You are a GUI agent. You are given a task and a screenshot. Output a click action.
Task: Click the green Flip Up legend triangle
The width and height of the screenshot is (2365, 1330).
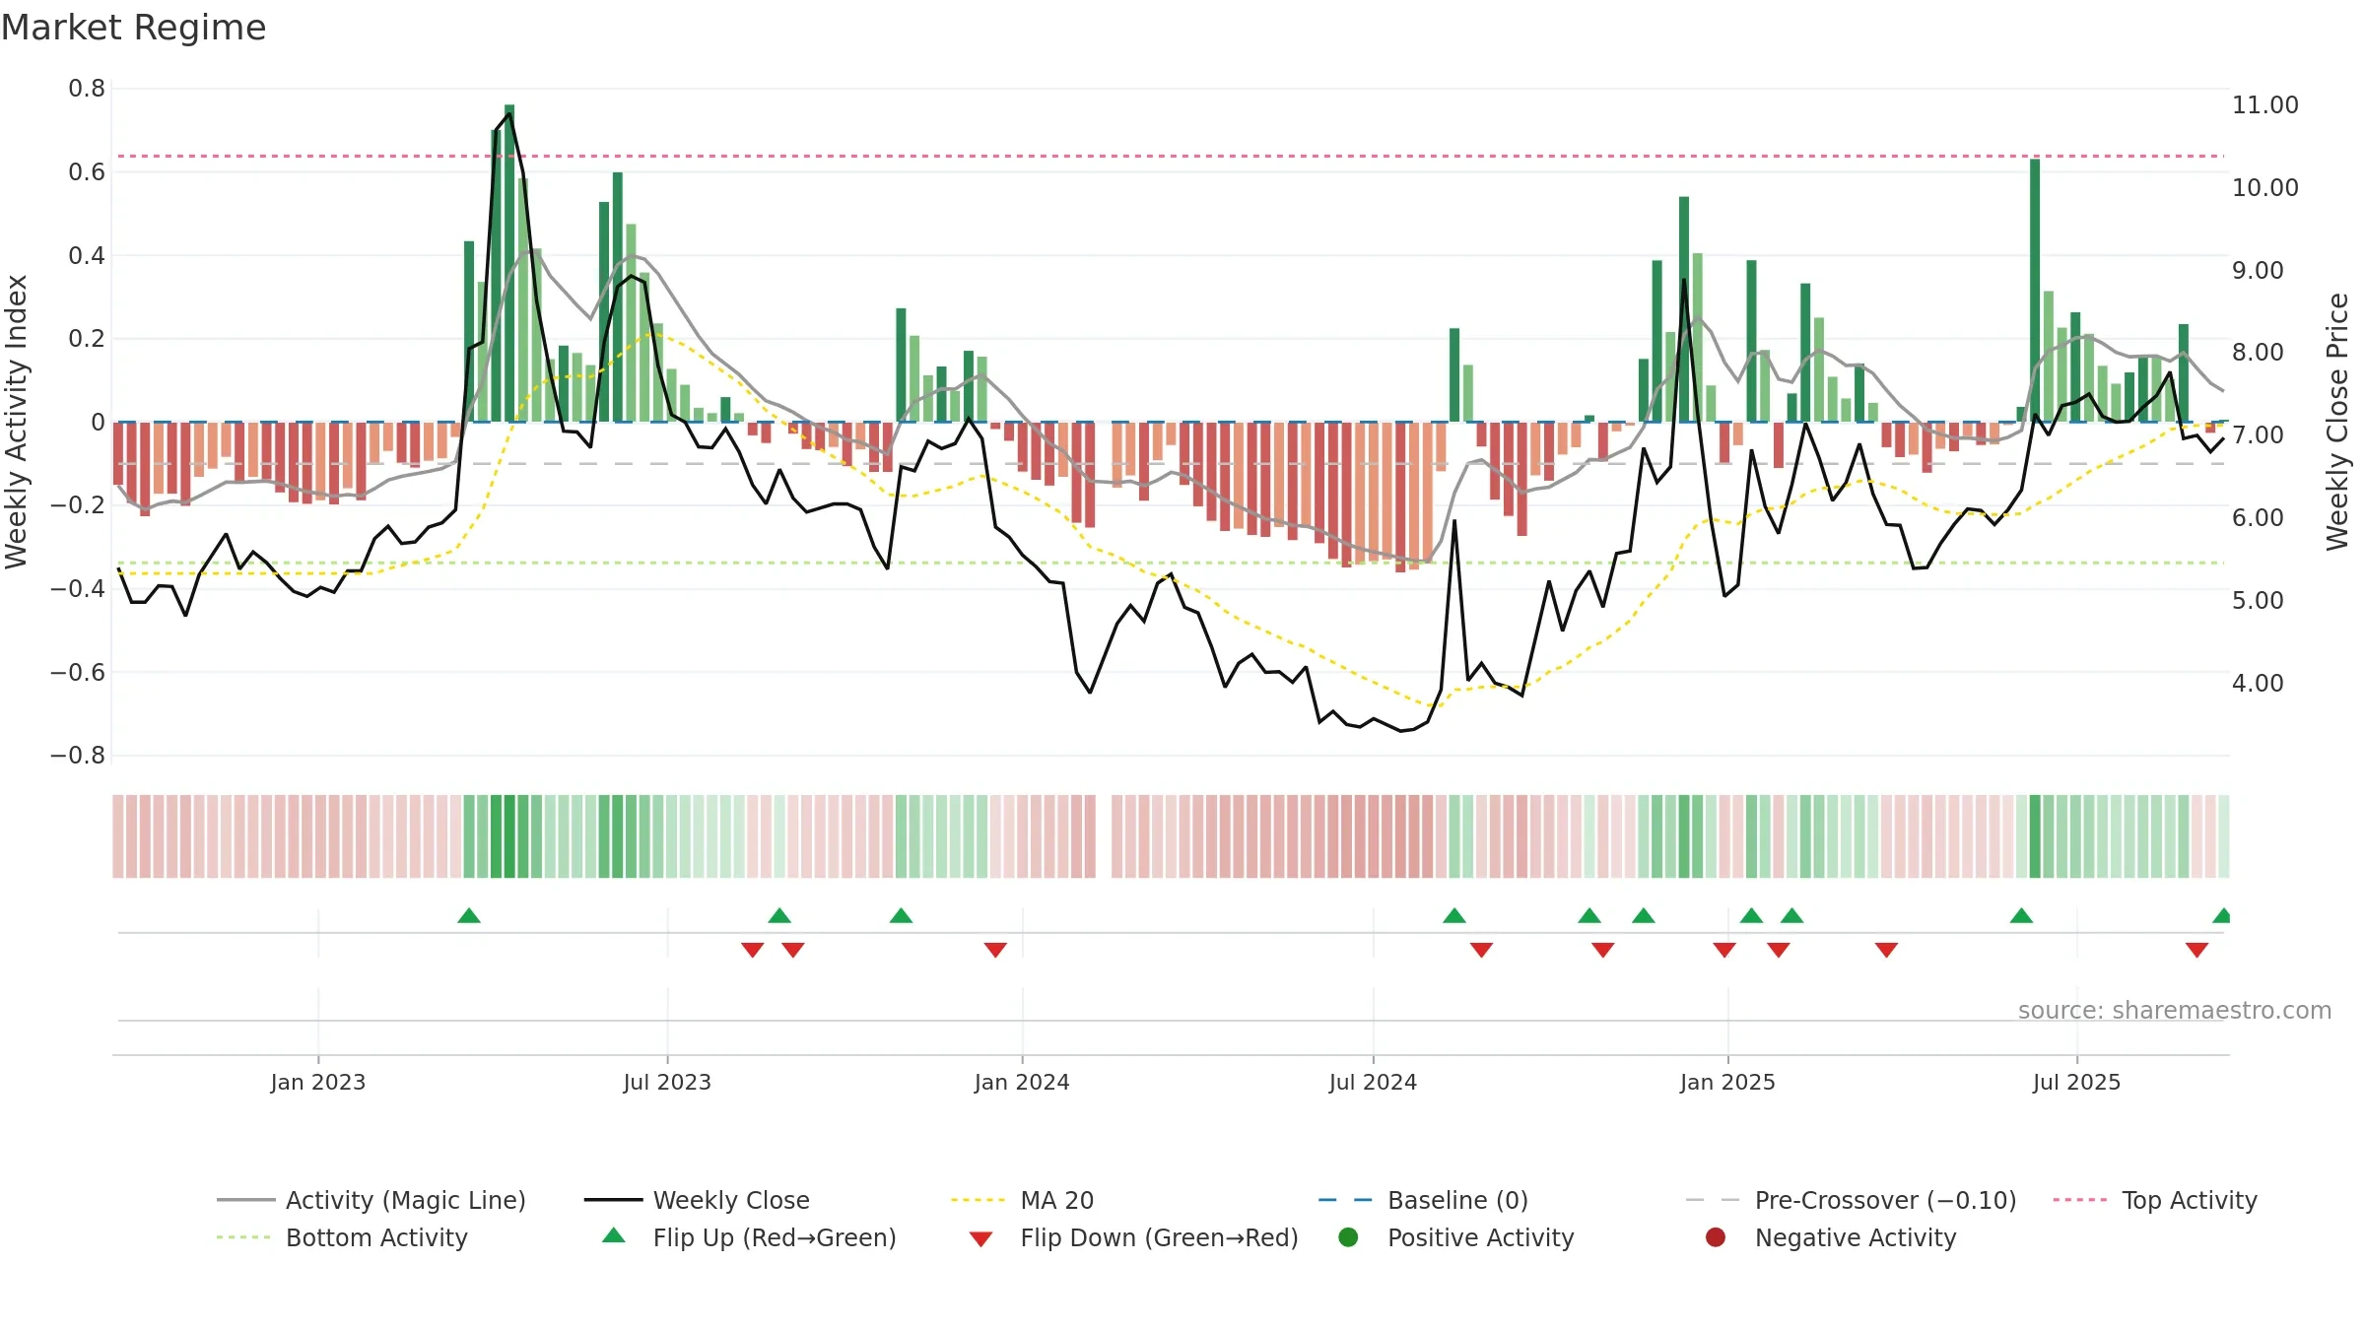point(614,1235)
